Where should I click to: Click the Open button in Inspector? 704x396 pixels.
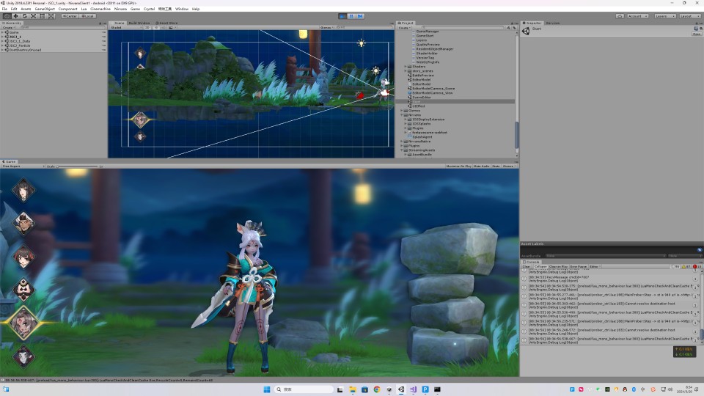[x=696, y=34]
